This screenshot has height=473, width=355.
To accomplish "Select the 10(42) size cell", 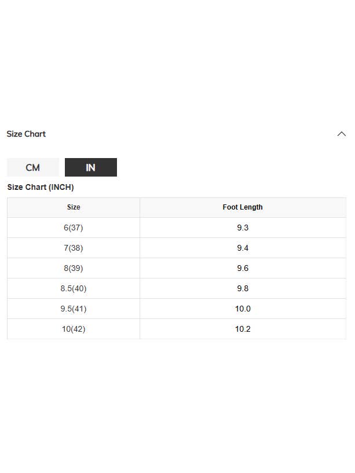I will click(74, 329).
